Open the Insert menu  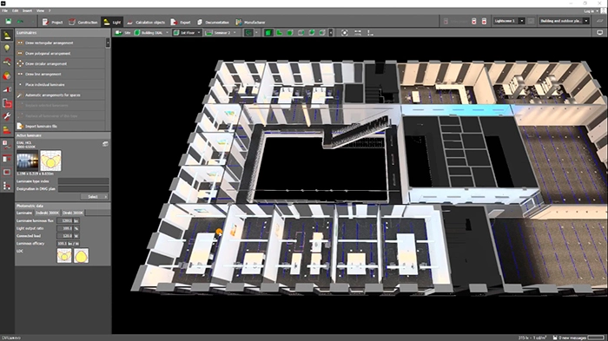[x=27, y=10]
